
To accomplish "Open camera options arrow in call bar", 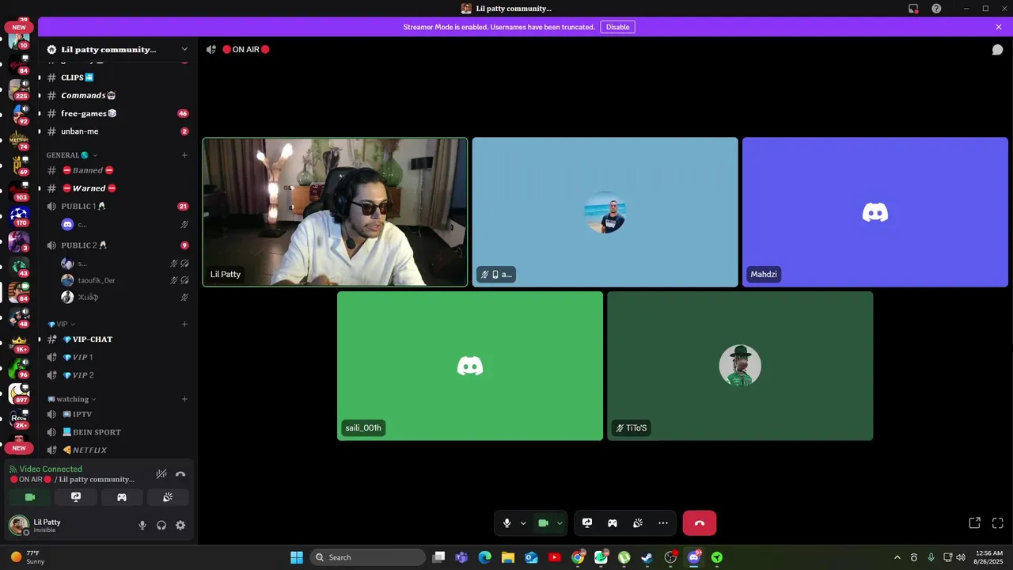I will (x=560, y=523).
